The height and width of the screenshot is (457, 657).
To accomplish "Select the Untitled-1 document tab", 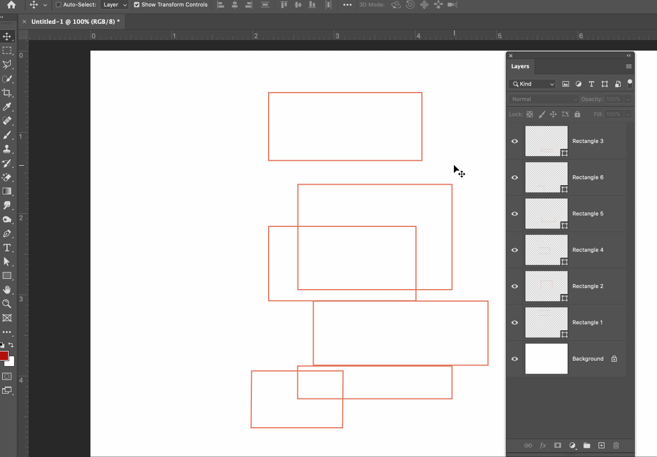I will pos(75,22).
